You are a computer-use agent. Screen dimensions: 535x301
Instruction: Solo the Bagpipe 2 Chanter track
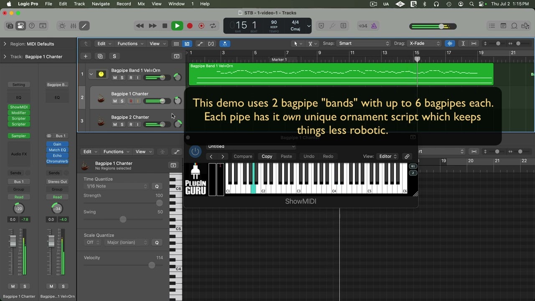[122, 125]
